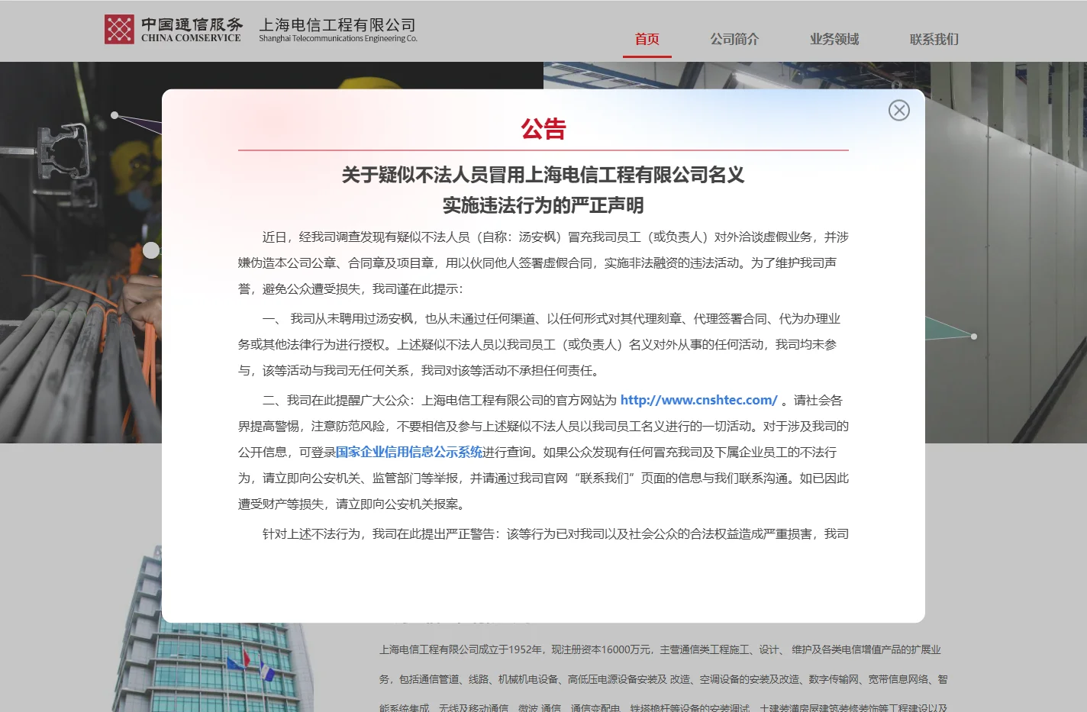Click the subtitle 实施违法行为的严正声明
This screenshot has width=1087, height=712.
click(x=543, y=205)
